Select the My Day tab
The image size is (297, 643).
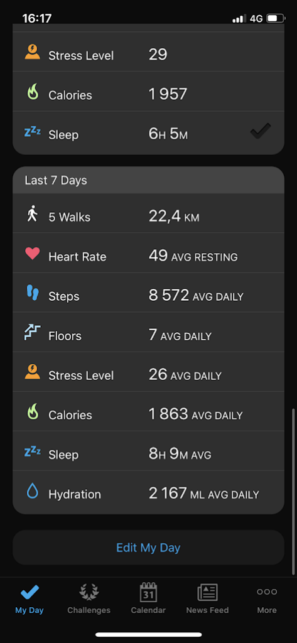[30, 598]
